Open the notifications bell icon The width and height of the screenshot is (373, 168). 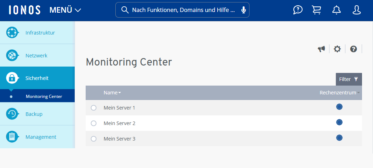336,10
